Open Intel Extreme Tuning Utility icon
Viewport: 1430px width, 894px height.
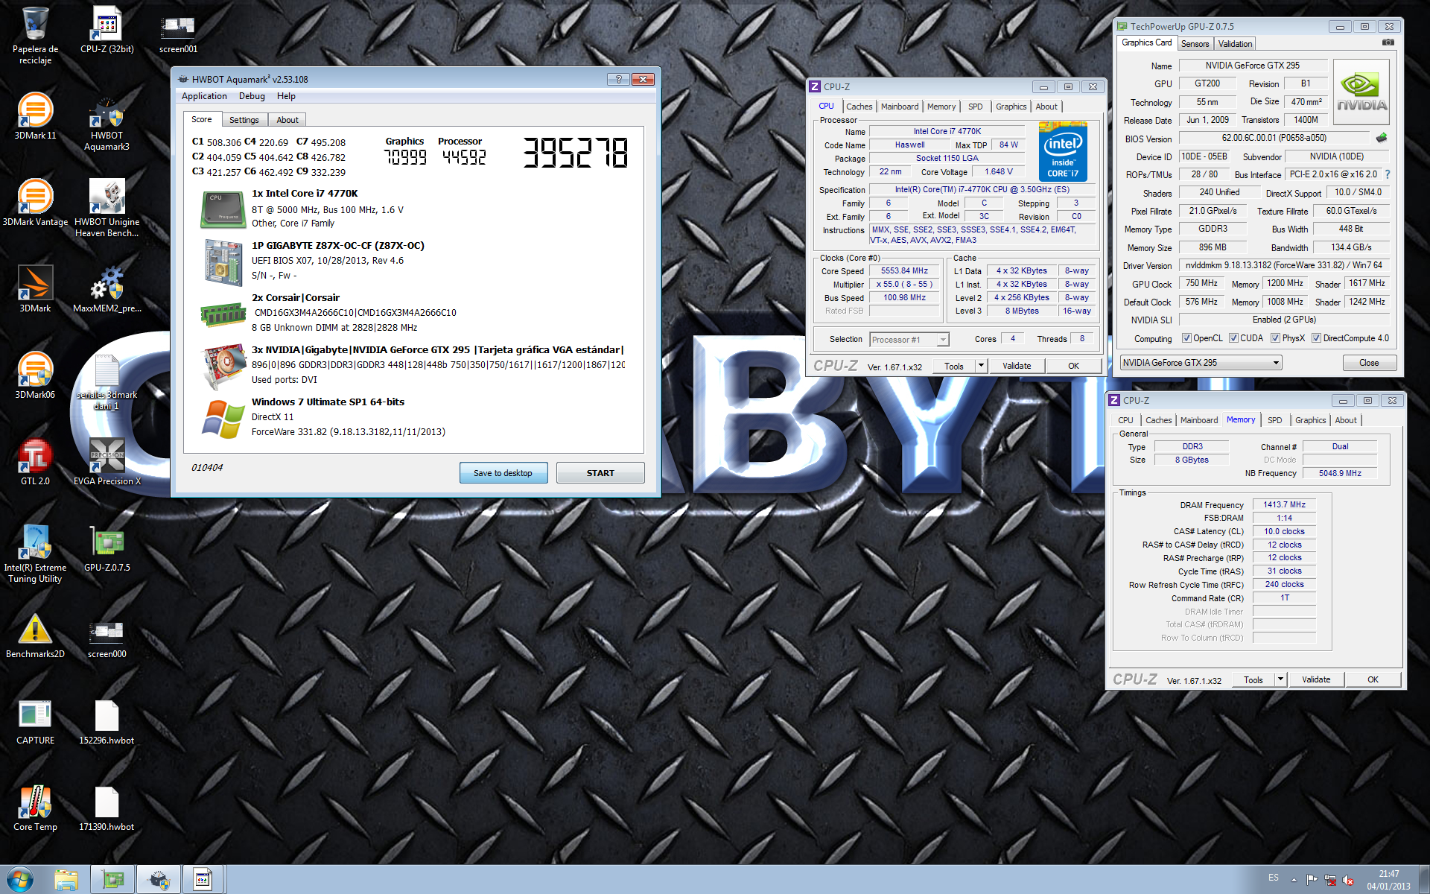35,554
